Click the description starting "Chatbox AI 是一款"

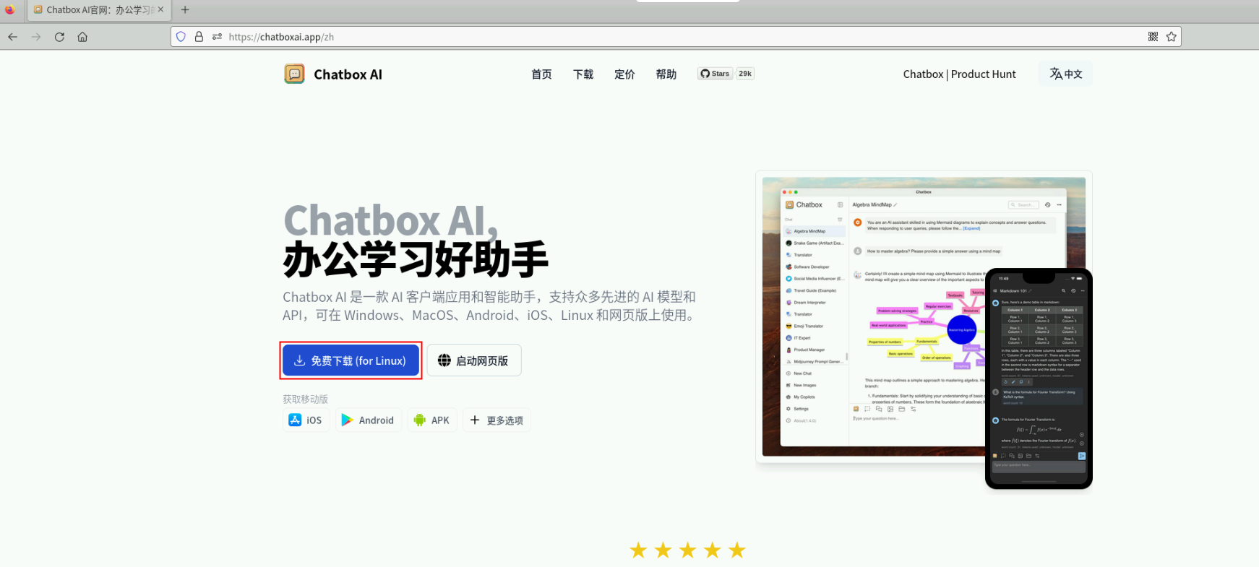490,306
